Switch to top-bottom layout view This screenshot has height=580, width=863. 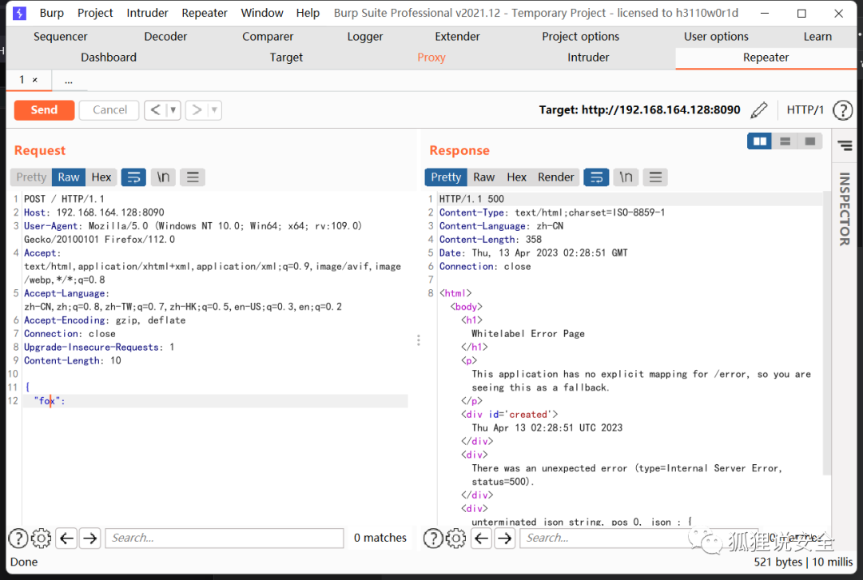785,141
